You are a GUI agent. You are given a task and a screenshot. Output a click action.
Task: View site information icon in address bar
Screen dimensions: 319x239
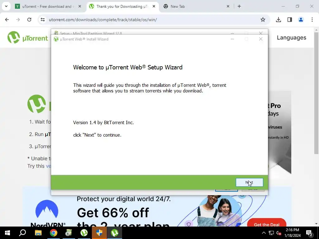(x=42, y=20)
